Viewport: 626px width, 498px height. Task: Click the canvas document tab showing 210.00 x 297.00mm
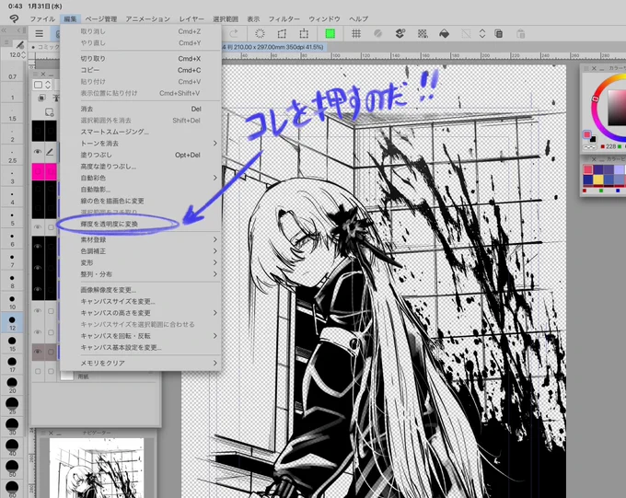(274, 47)
